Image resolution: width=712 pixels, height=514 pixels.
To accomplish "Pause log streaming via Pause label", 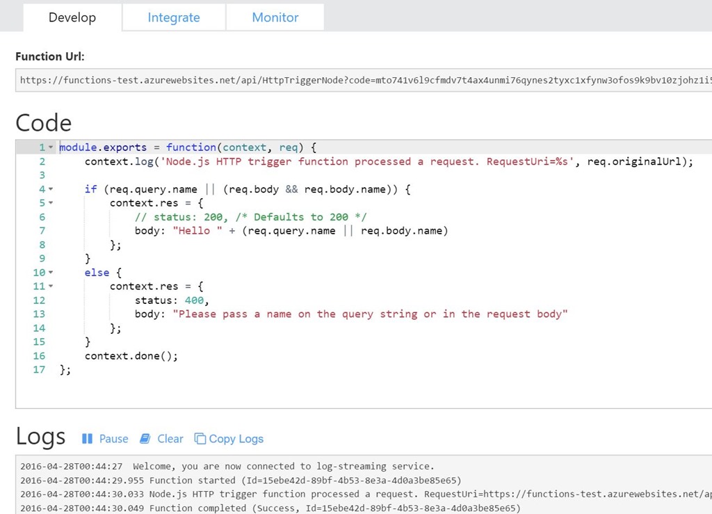I will coord(113,439).
